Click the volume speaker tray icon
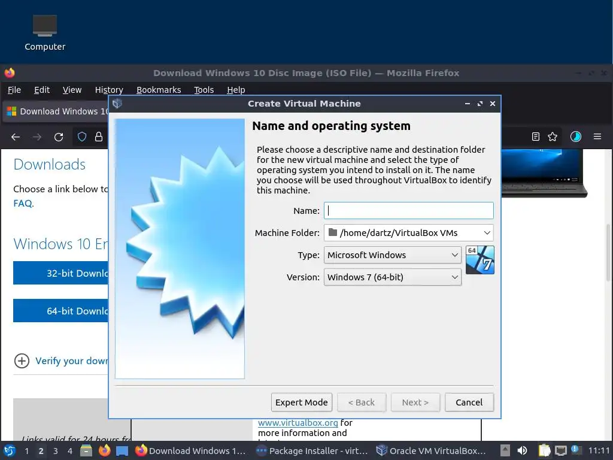Image resolution: width=613 pixels, height=460 pixels. point(522,451)
